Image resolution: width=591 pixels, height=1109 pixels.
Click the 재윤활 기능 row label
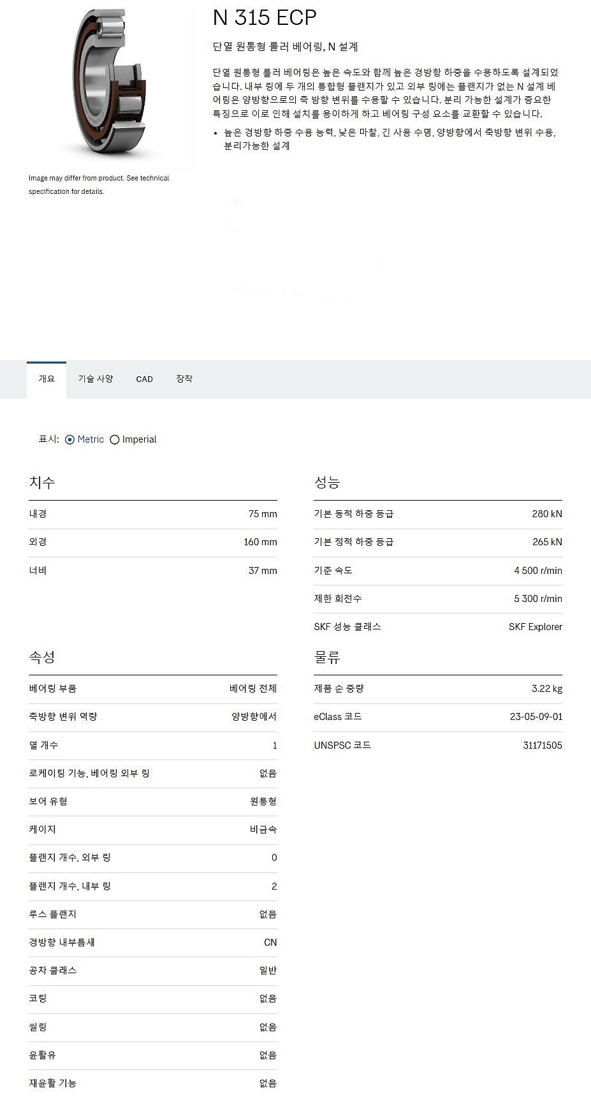[52, 1083]
